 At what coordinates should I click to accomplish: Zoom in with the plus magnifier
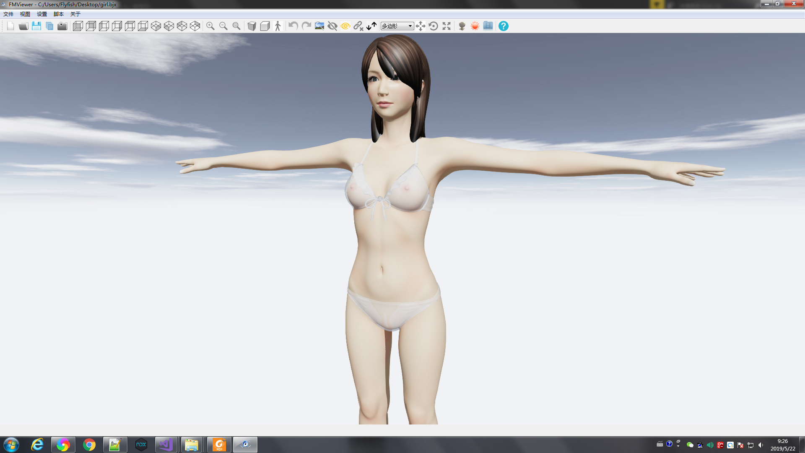click(210, 26)
